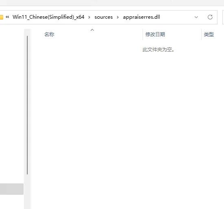
Task: Click the sort direction arrow above 名称
Action: (x=92, y=30)
